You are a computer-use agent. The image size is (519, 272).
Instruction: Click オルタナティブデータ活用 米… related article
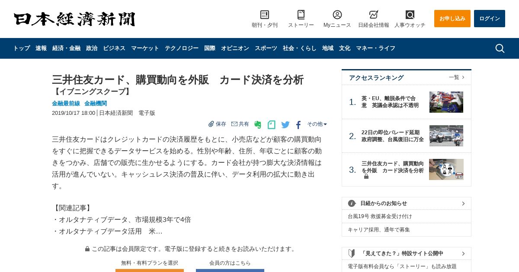click(x=111, y=231)
